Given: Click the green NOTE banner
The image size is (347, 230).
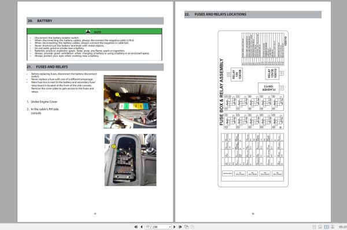Looking at the screenshot, I should click(94, 31).
